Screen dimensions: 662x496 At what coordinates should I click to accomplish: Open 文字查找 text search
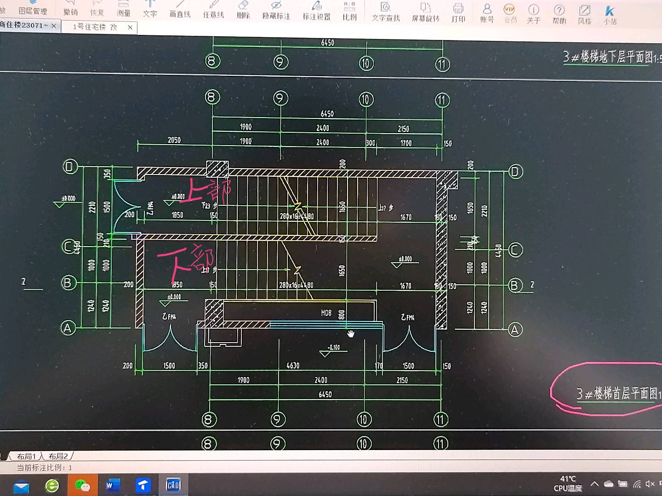(386, 13)
